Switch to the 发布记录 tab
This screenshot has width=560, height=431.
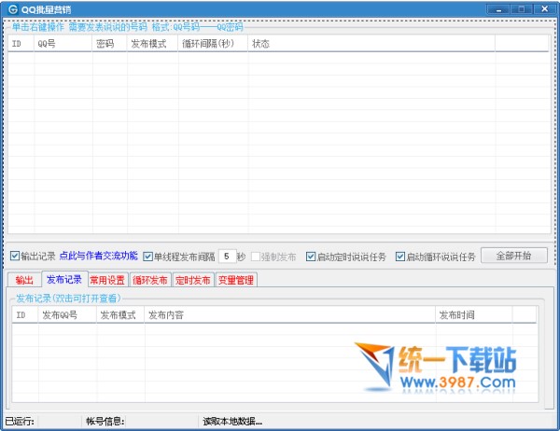click(x=64, y=279)
